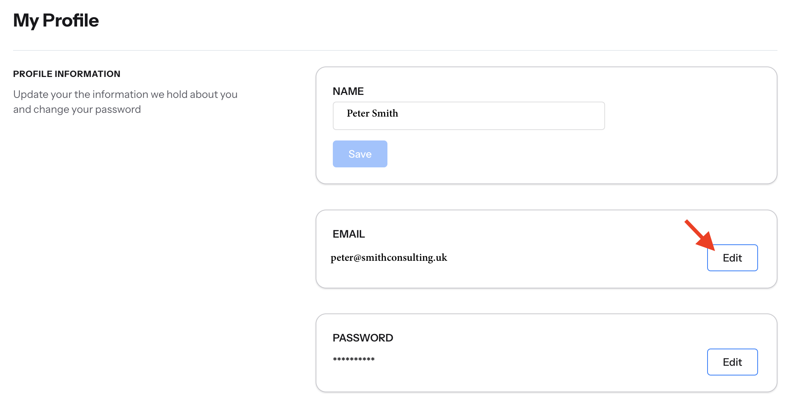Viewport: 810px width, 402px height.
Task: Click the EMAIL section label
Action: coord(349,234)
